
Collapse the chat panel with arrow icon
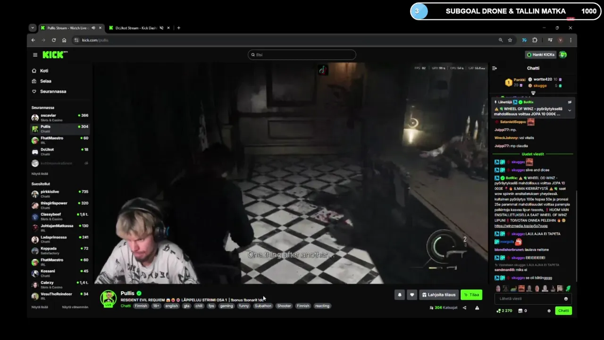click(495, 68)
